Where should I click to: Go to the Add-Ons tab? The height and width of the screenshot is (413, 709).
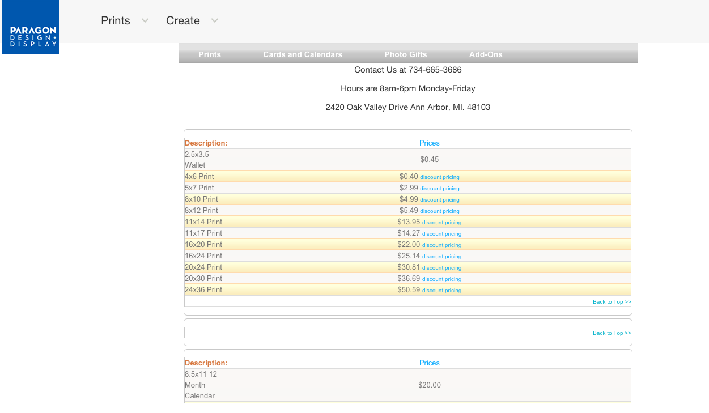[486, 54]
